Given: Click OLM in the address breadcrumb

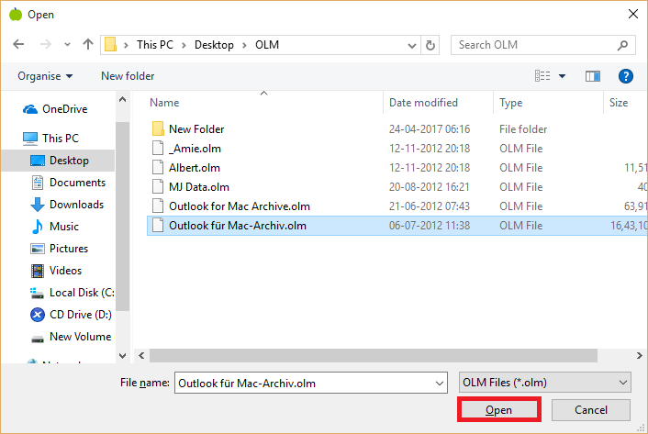Looking at the screenshot, I should click(267, 45).
